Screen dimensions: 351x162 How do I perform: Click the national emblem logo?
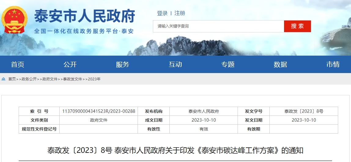pyautogui.click(x=14, y=20)
